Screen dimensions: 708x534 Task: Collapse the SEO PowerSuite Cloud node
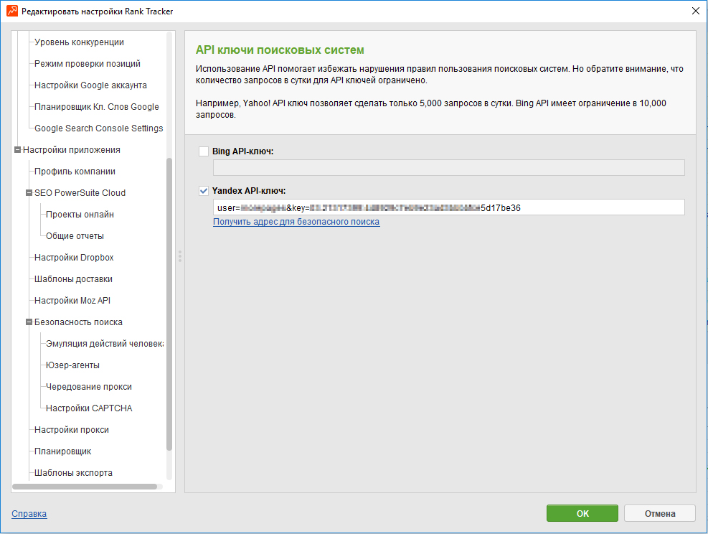29,193
